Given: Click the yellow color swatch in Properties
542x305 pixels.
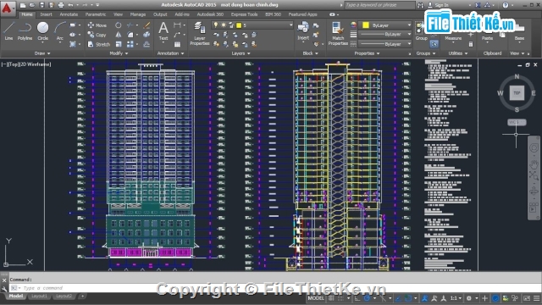Looking at the screenshot, I should pos(366,25).
